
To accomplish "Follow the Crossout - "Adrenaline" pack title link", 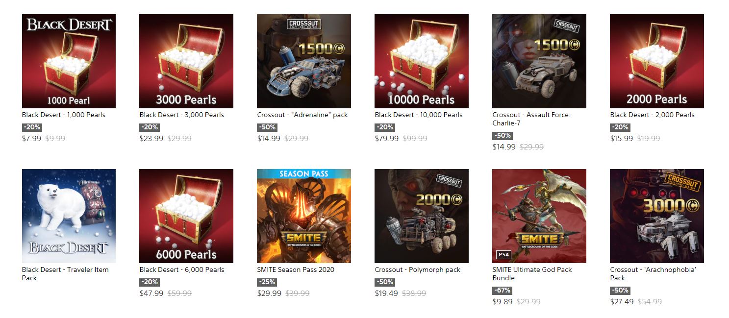I will (x=302, y=115).
